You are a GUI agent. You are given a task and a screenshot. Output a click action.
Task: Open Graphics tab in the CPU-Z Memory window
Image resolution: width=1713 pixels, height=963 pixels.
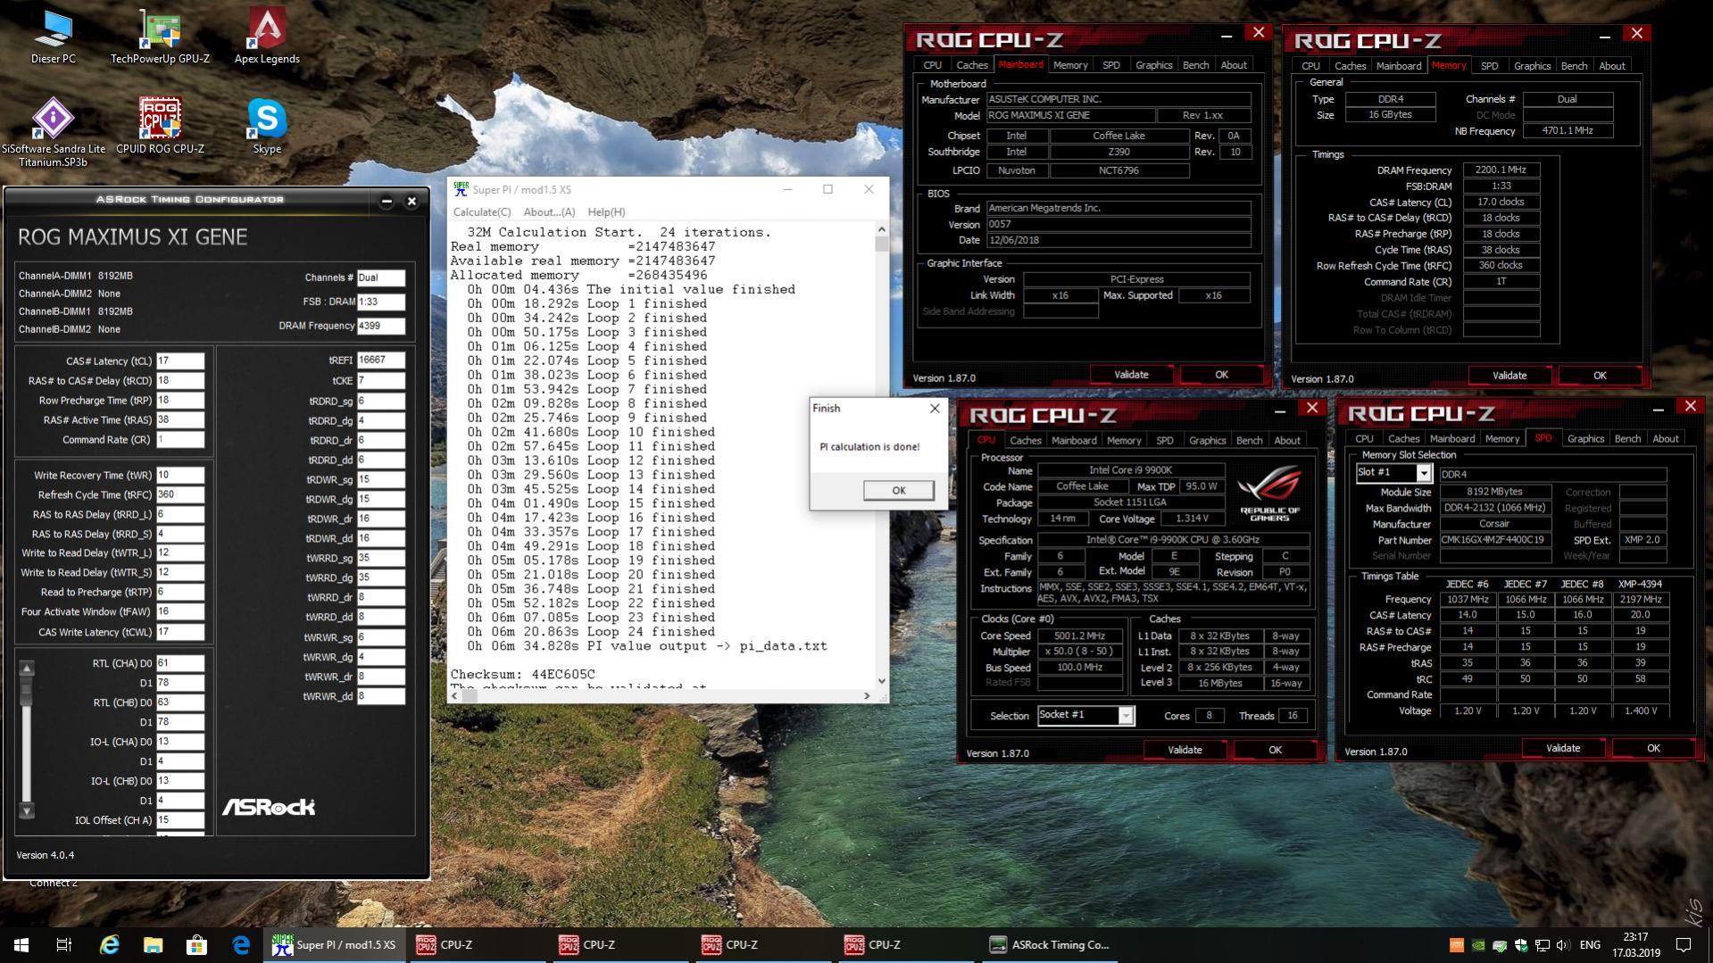1532,66
